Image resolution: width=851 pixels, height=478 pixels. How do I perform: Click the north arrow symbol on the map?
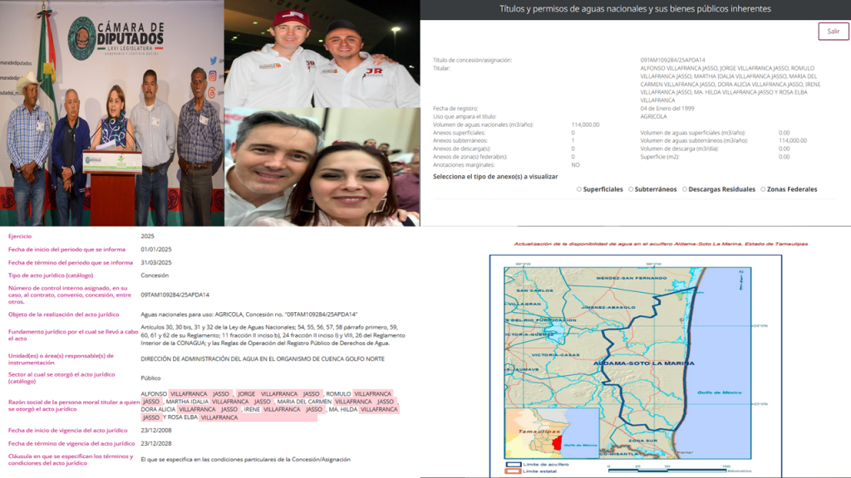741,280
